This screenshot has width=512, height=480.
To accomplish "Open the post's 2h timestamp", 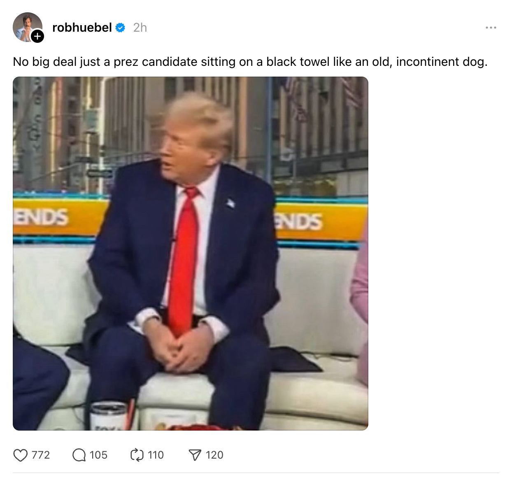I will pos(140,28).
